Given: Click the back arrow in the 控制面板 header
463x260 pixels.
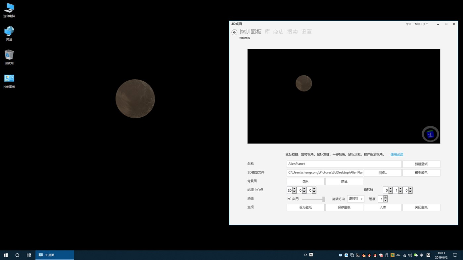Looking at the screenshot, I should coord(234,32).
